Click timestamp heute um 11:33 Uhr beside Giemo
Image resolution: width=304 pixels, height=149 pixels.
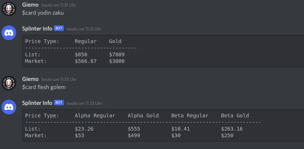[x=59, y=79]
